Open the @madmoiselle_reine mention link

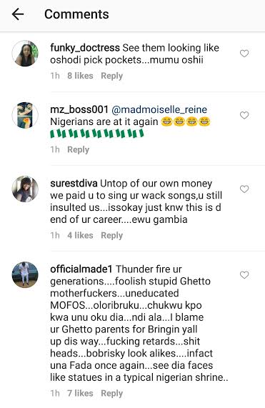tap(159, 109)
